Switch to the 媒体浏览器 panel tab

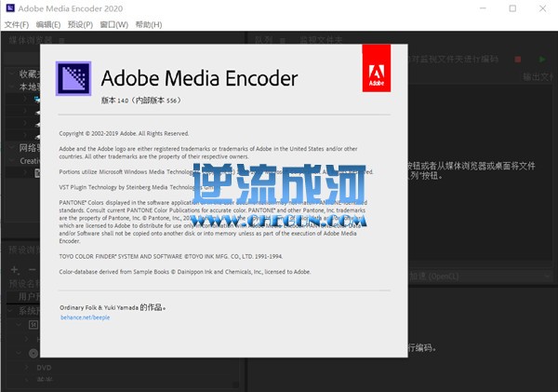tap(31, 40)
